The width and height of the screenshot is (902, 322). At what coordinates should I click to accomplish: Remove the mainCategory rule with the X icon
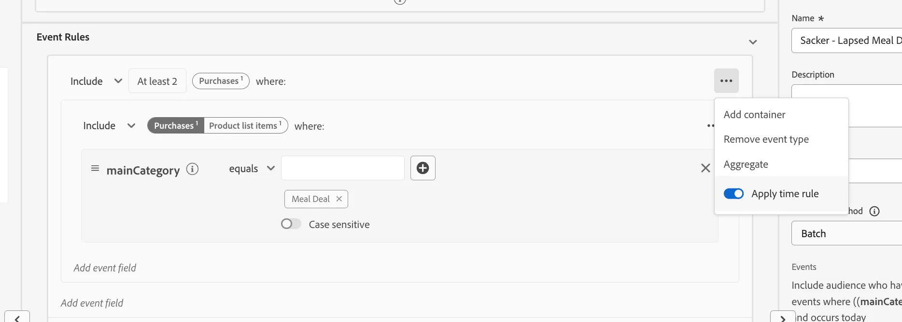point(705,168)
